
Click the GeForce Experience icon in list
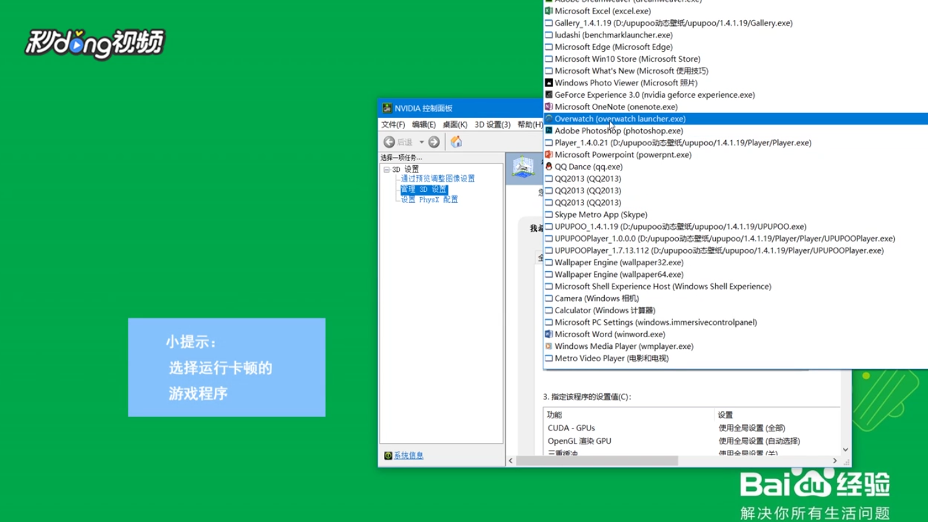click(x=548, y=95)
